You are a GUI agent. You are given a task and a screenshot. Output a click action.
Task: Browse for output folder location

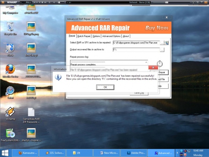pyautogui.click(x=162, y=50)
